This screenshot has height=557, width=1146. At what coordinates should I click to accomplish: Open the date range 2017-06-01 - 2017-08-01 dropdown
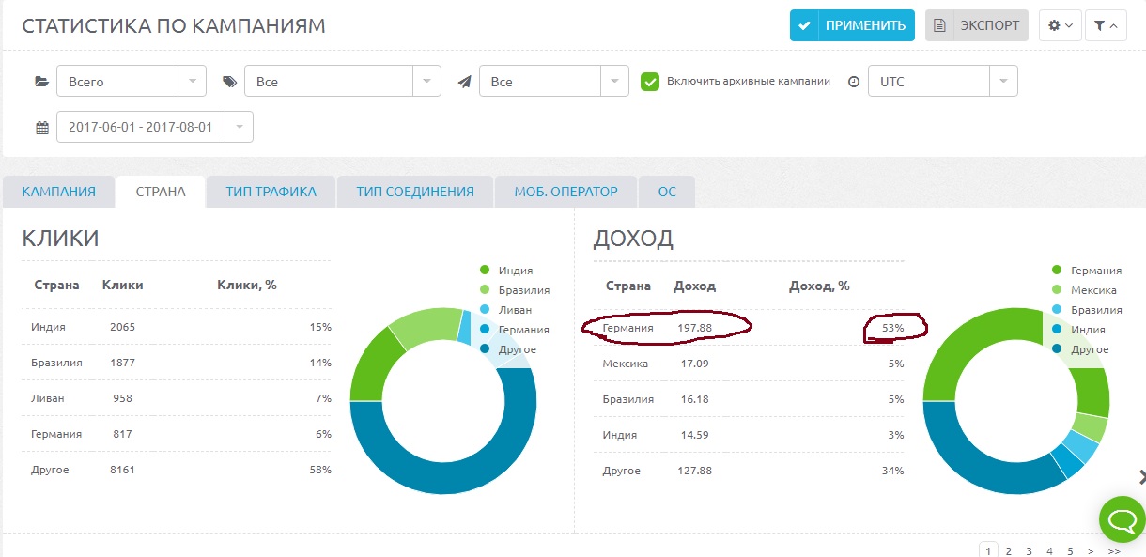coord(154,127)
